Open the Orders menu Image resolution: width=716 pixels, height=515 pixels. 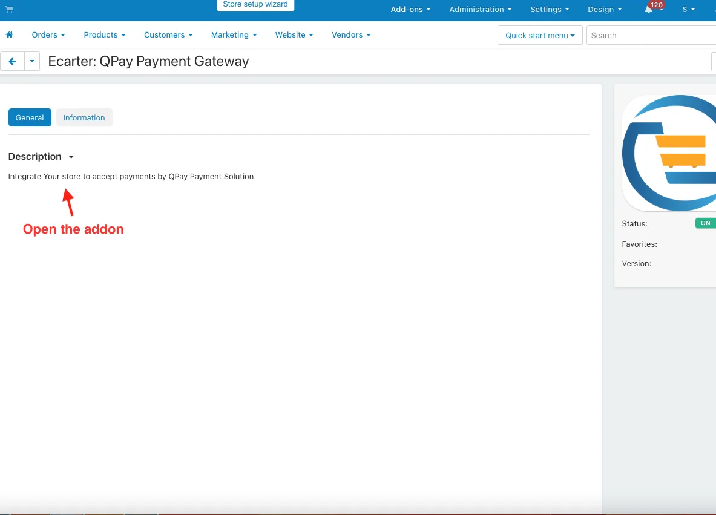click(x=48, y=34)
